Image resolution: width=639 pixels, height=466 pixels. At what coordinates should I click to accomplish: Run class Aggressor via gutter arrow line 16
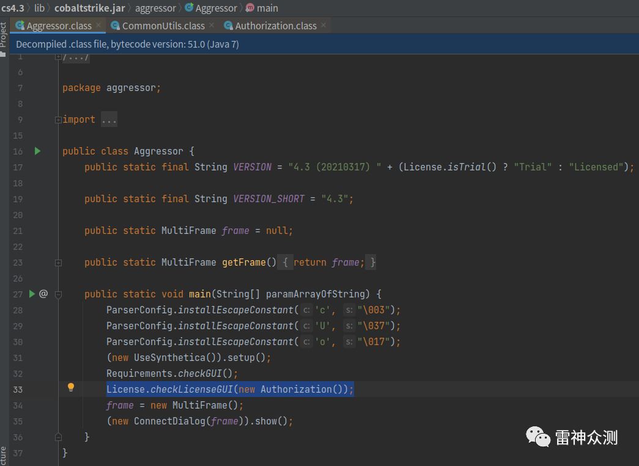tap(37, 151)
